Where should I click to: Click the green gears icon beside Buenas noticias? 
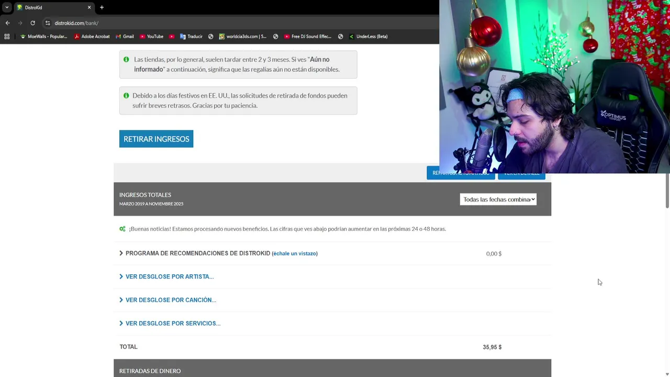pos(122,229)
